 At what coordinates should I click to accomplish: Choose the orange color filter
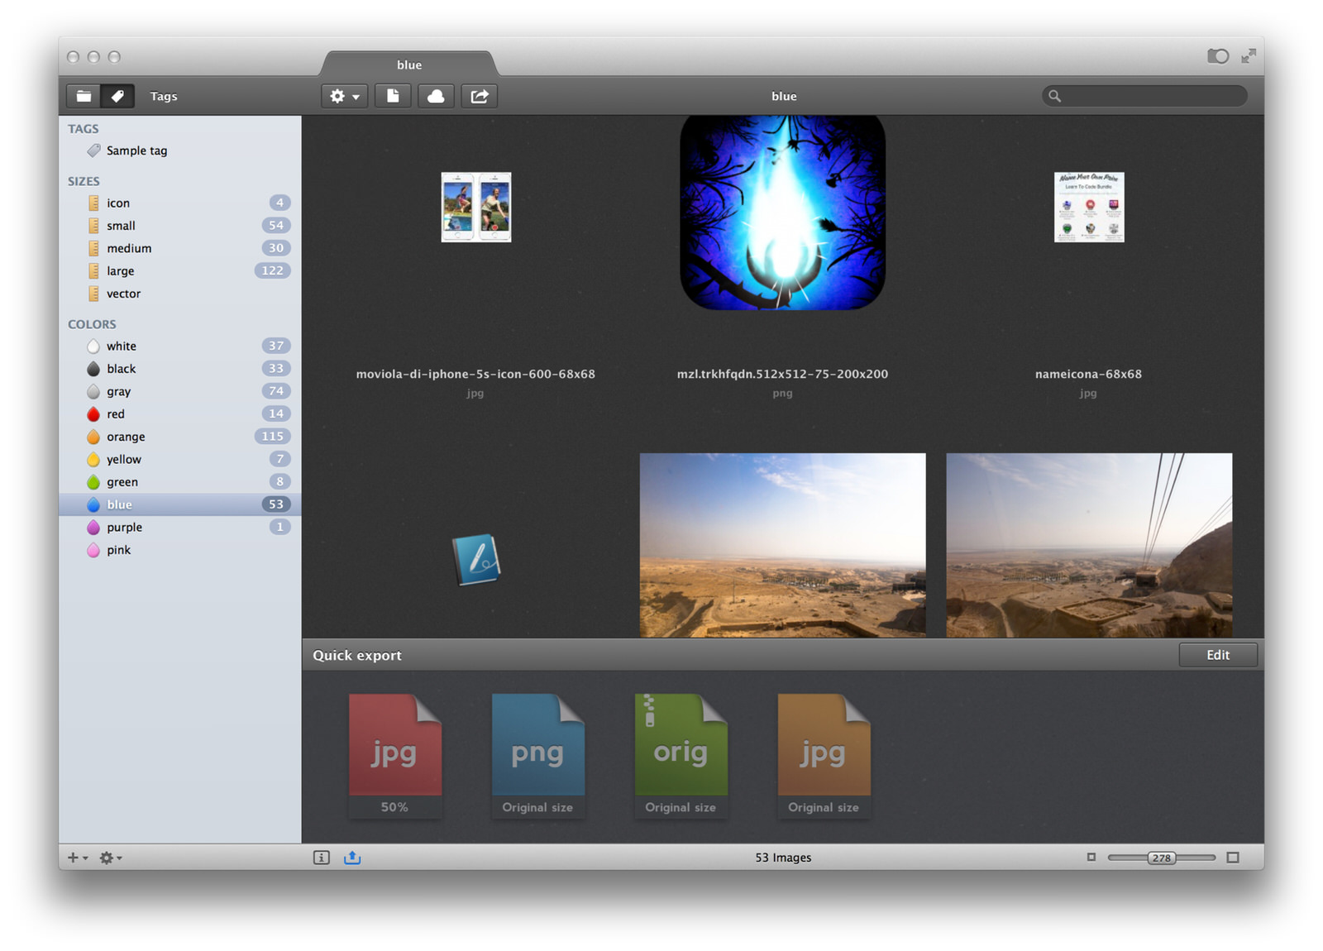click(x=179, y=437)
